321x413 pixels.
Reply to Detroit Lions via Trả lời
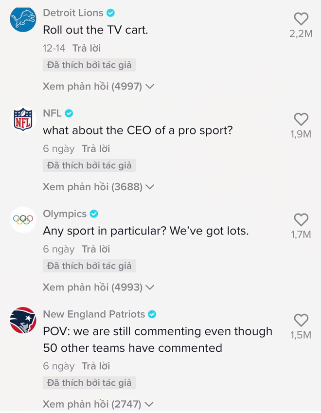click(x=87, y=48)
